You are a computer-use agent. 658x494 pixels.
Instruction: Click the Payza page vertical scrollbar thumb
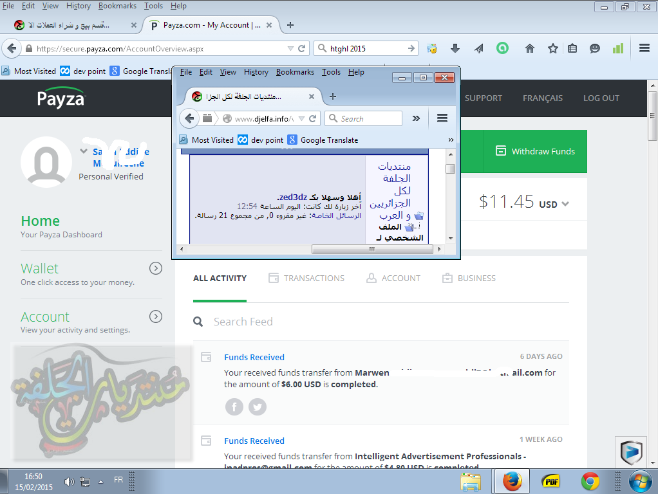[652, 116]
